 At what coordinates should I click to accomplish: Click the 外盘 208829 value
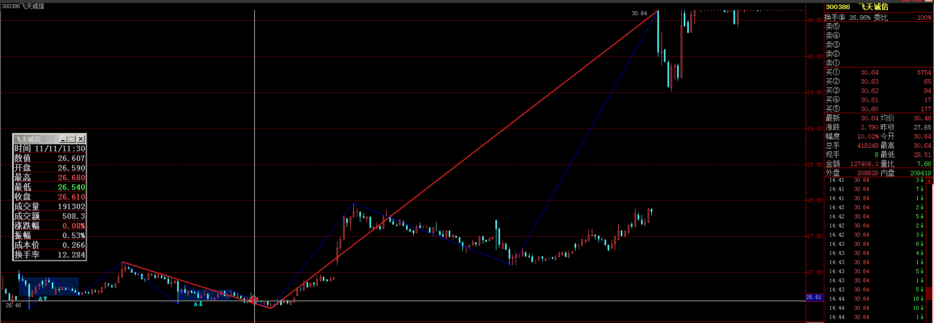pos(868,173)
